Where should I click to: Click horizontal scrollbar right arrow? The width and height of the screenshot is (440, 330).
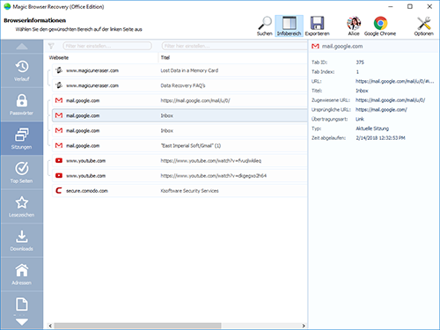pyautogui.click(x=304, y=326)
